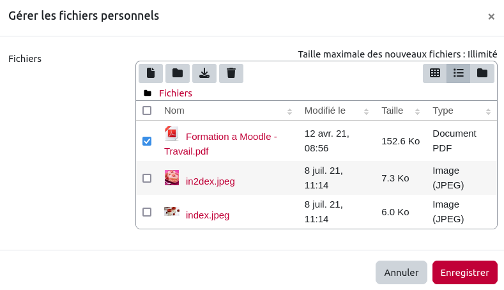The width and height of the screenshot is (504, 290).
Task: Download all files icon
Action: [204, 73]
